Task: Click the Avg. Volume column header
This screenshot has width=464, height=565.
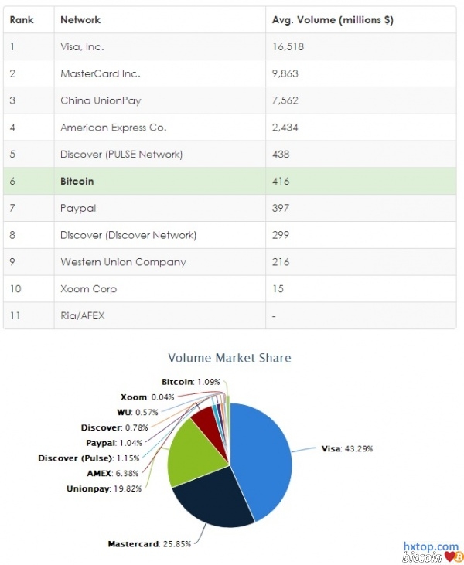Action: tap(333, 19)
